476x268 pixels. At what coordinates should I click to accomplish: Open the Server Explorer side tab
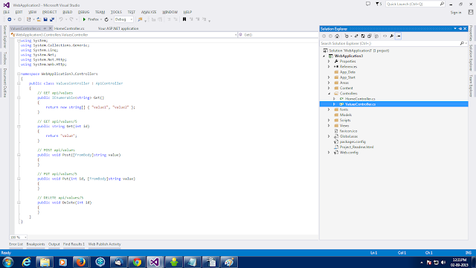coord(5,36)
